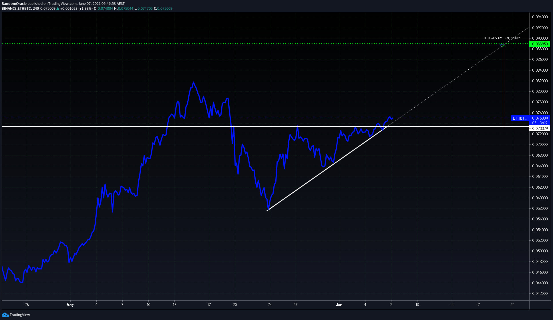553x320 pixels.
Task: Click the 14 date label on time axis
Action: (452, 305)
